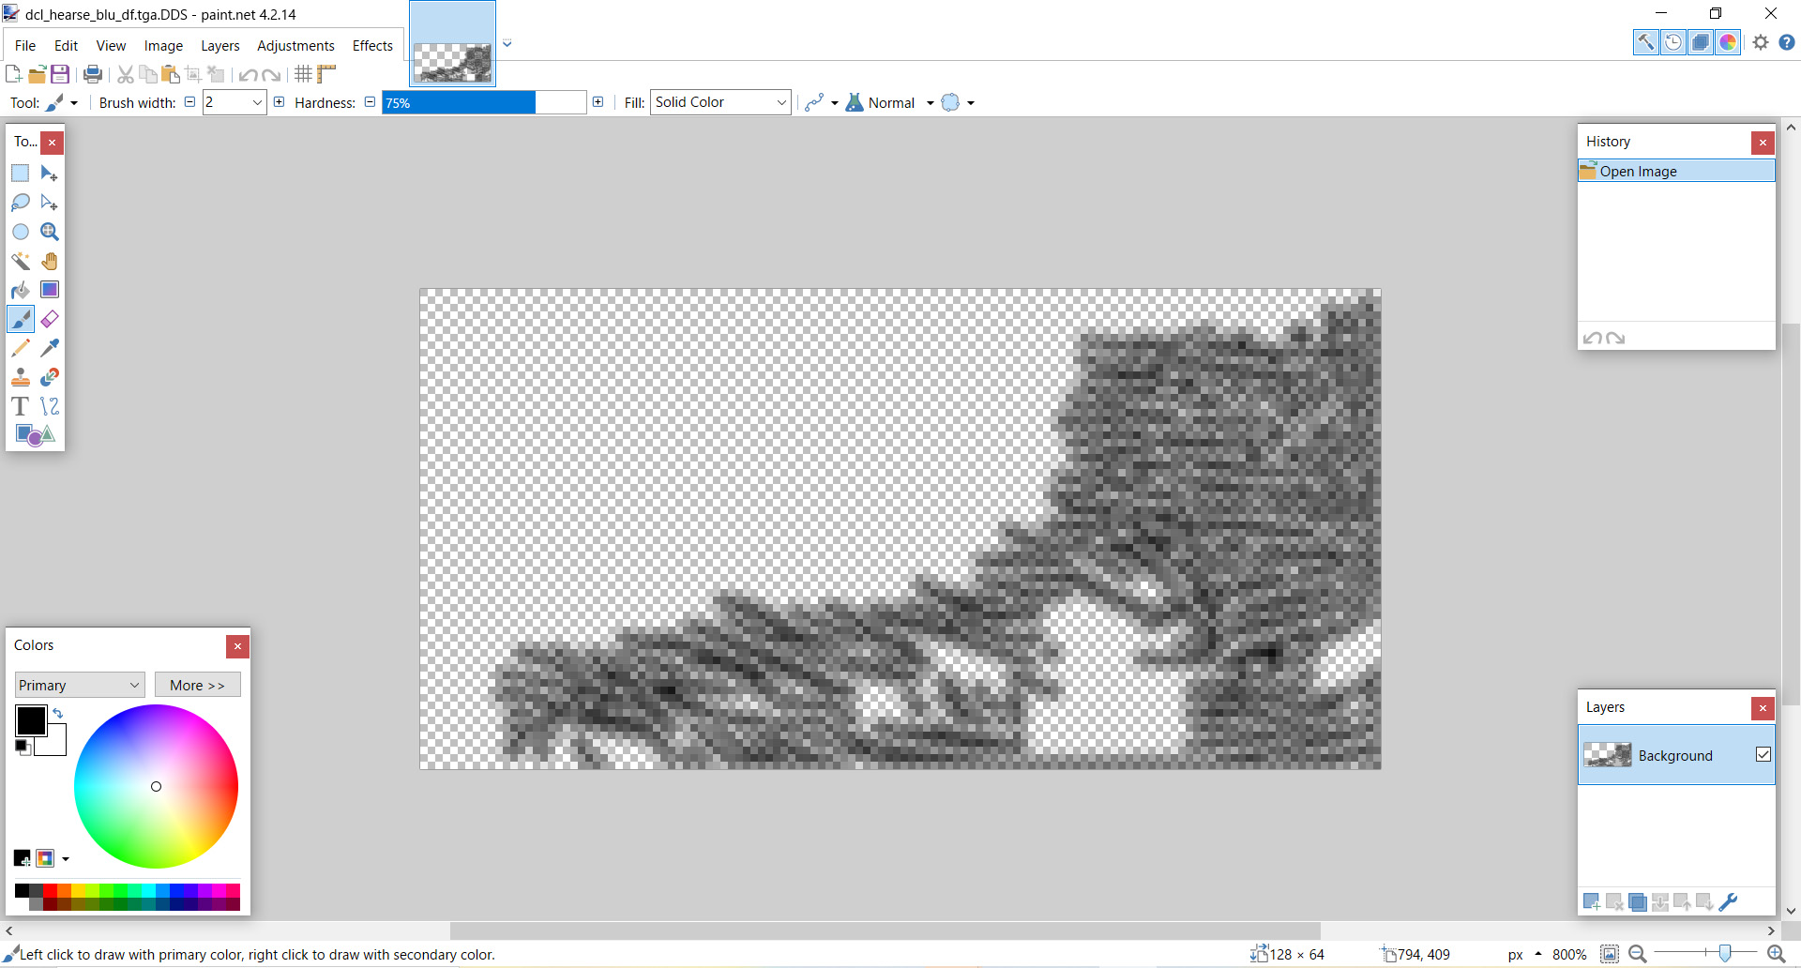Toggle the pixel grid icon

(303, 74)
